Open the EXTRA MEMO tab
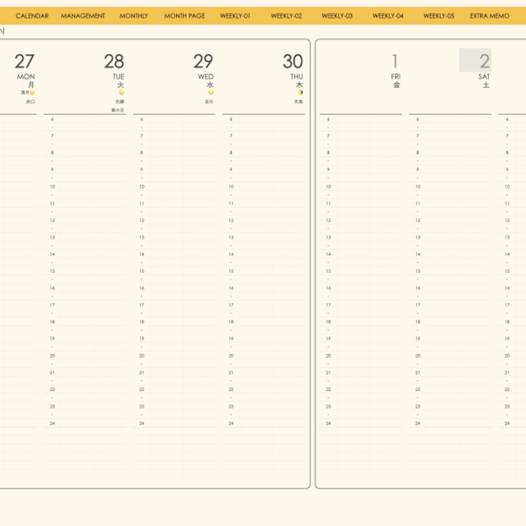The height and width of the screenshot is (526, 526). point(489,16)
